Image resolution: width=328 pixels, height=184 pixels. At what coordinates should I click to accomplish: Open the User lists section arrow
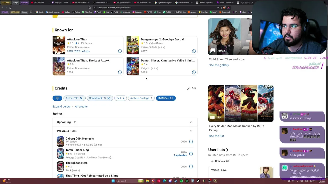tap(227, 150)
